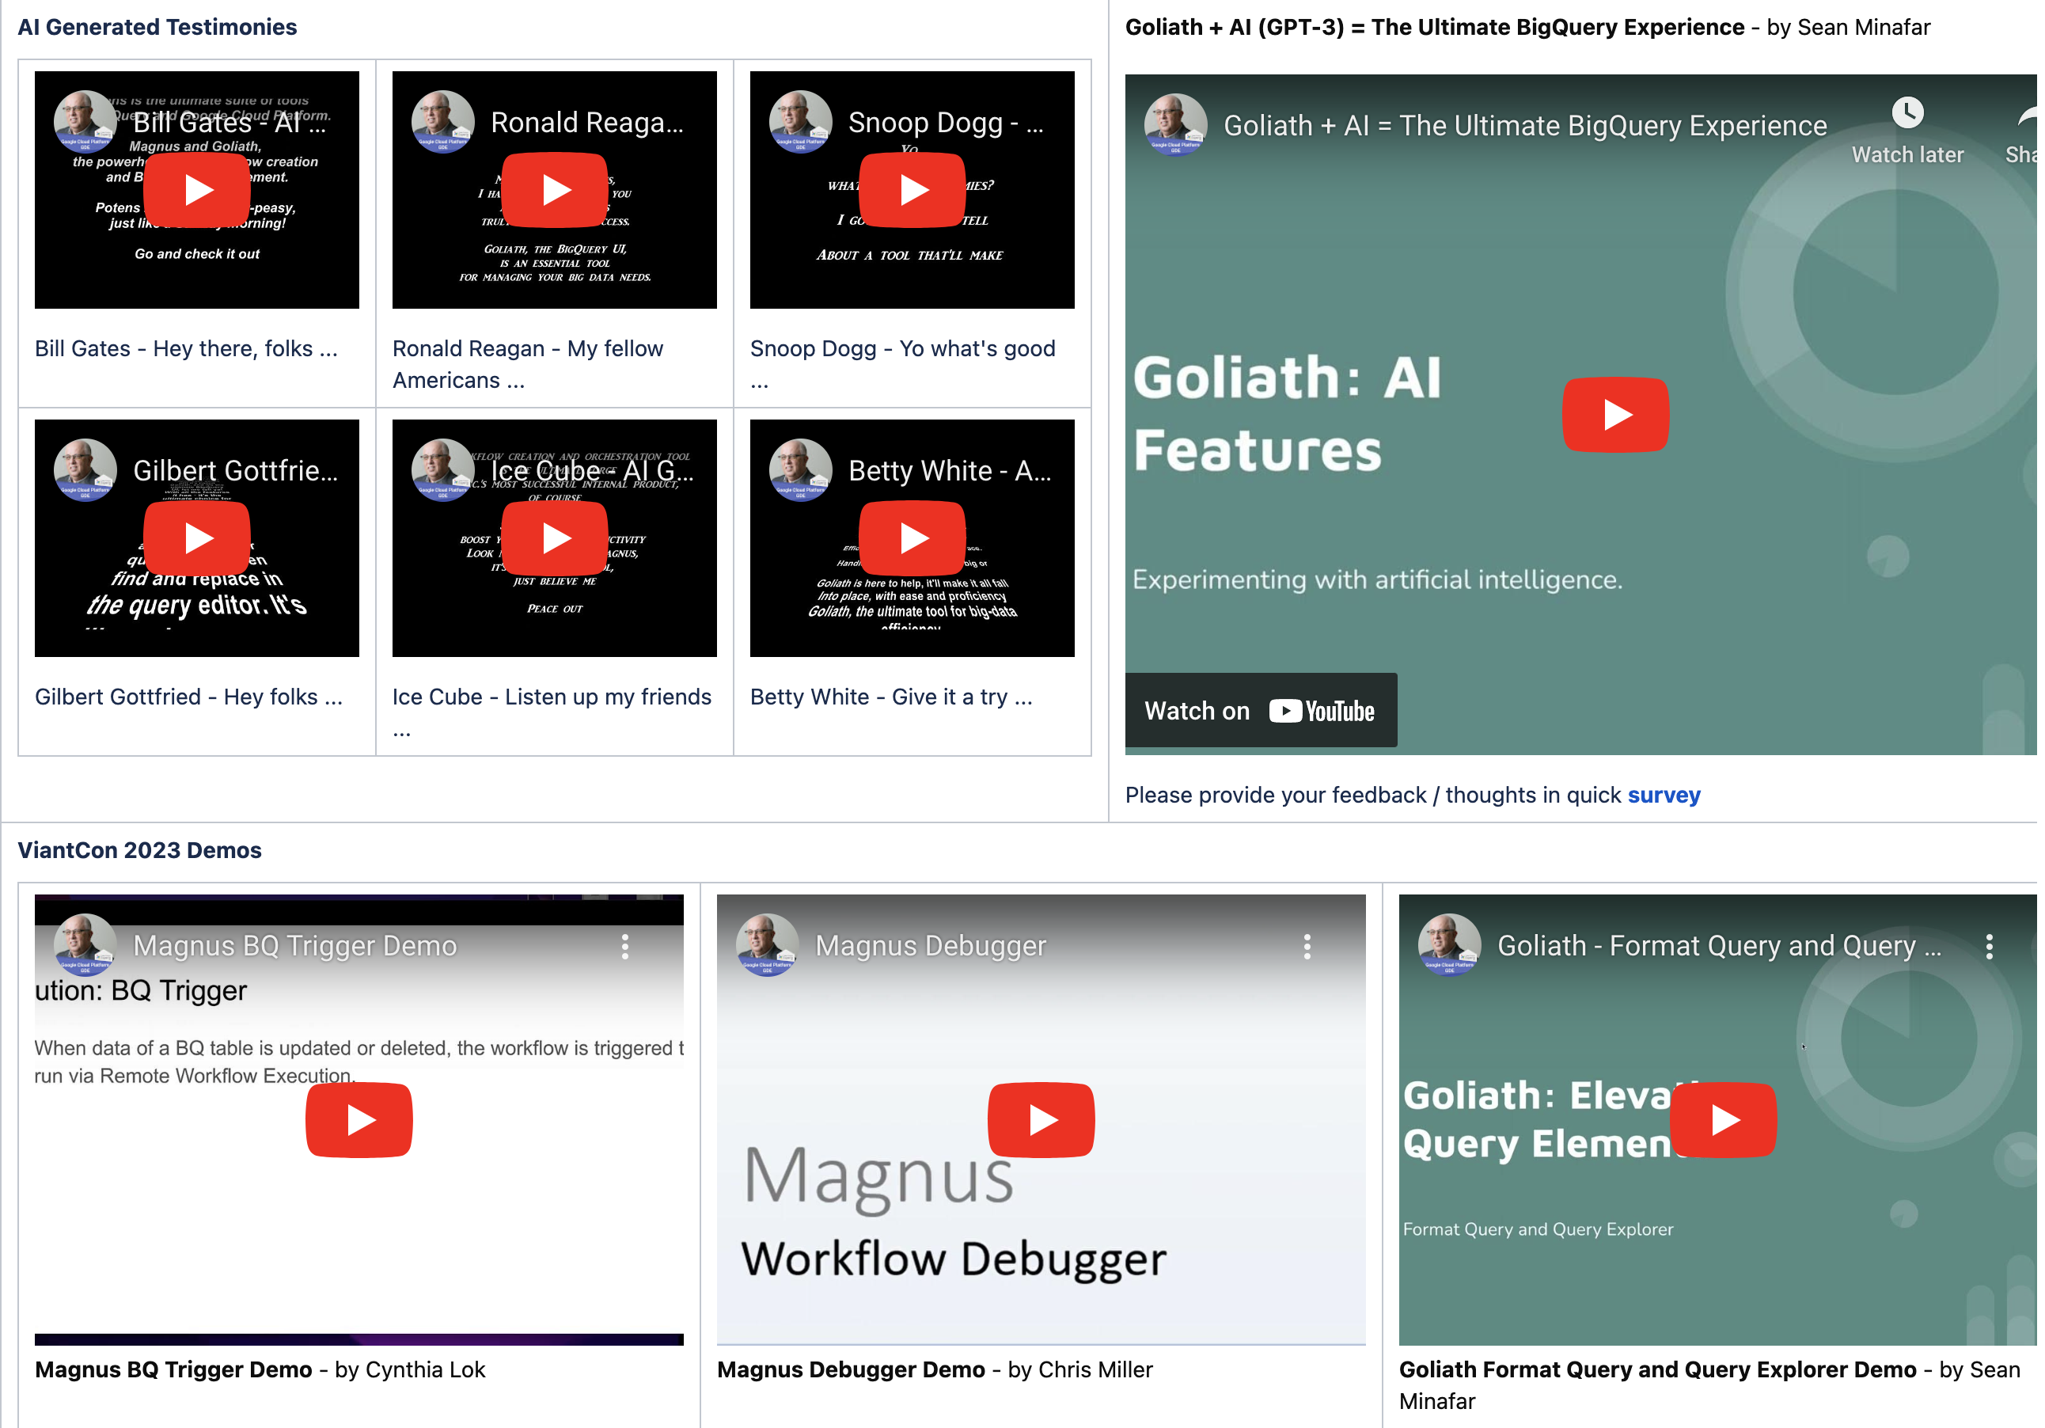This screenshot has height=1428, width=2045.
Task: Open more options on Magnus Debugger video
Action: click(1307, 946)
